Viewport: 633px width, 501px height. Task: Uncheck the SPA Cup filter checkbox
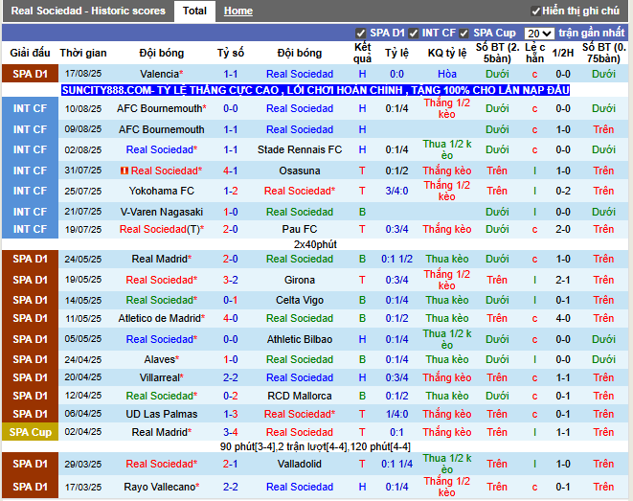tap(463, 34)
